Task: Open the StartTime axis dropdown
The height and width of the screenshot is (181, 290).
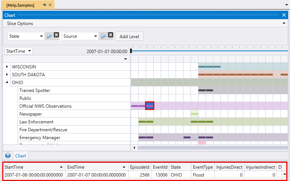Action: [x=18, y=51]
